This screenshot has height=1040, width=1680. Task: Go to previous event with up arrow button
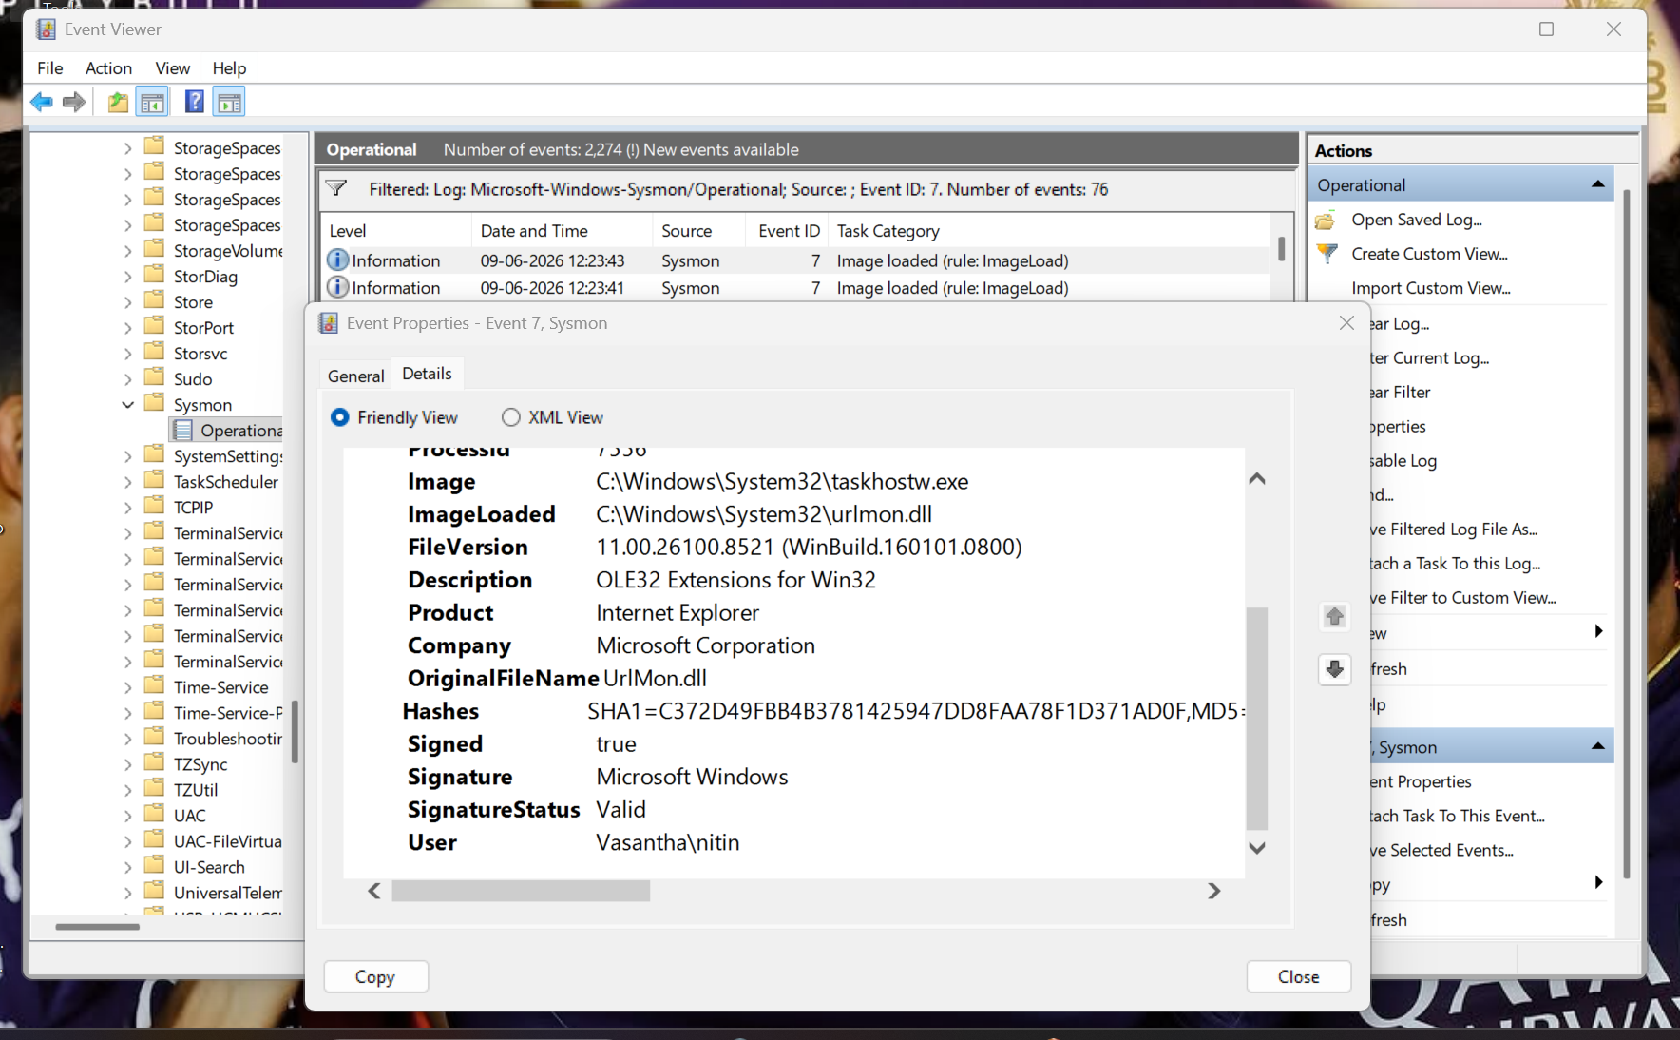point(1334,616)
